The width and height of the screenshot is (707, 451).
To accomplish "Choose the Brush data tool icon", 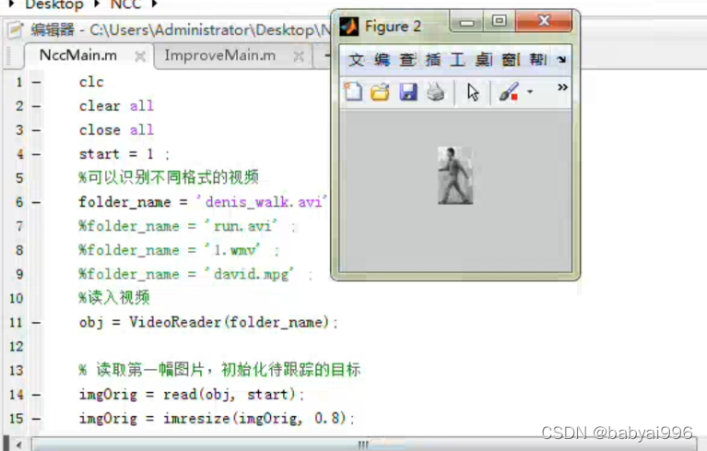I will pos(509,92).
